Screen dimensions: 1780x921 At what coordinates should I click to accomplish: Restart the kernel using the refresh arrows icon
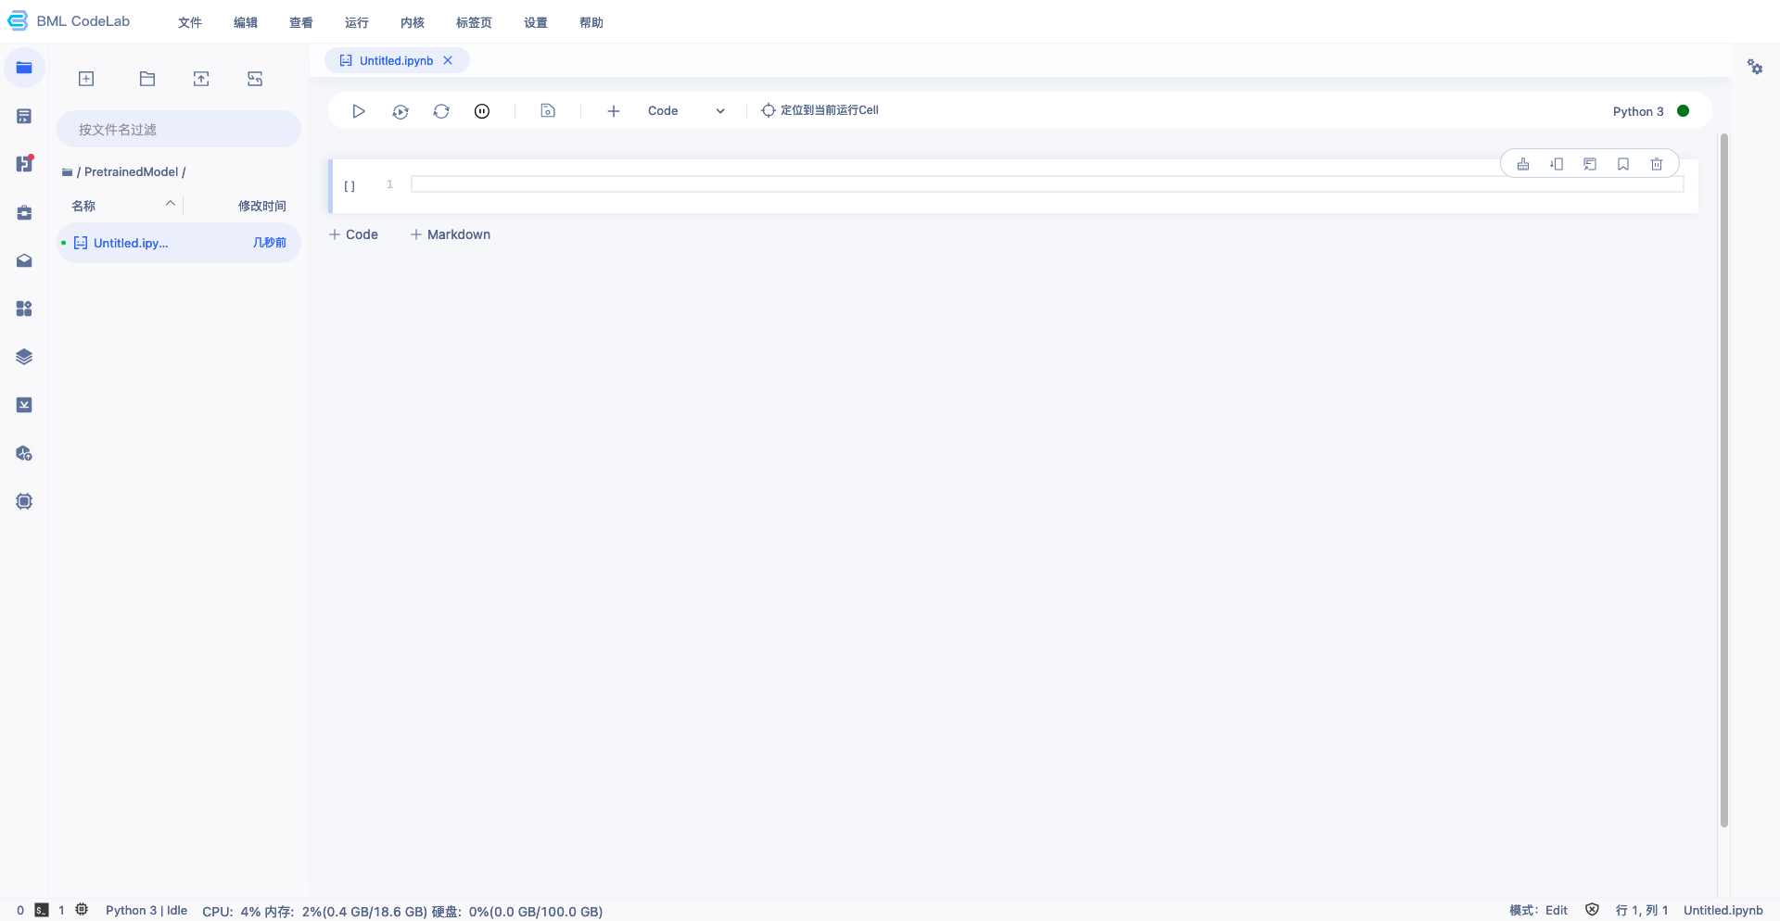click(441, 111)
